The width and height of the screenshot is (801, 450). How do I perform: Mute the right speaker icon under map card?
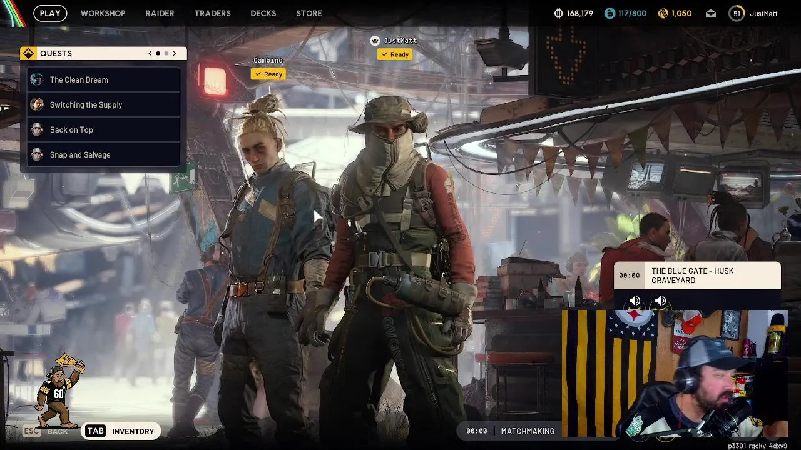pyautogui.click(x=660, y=302)
